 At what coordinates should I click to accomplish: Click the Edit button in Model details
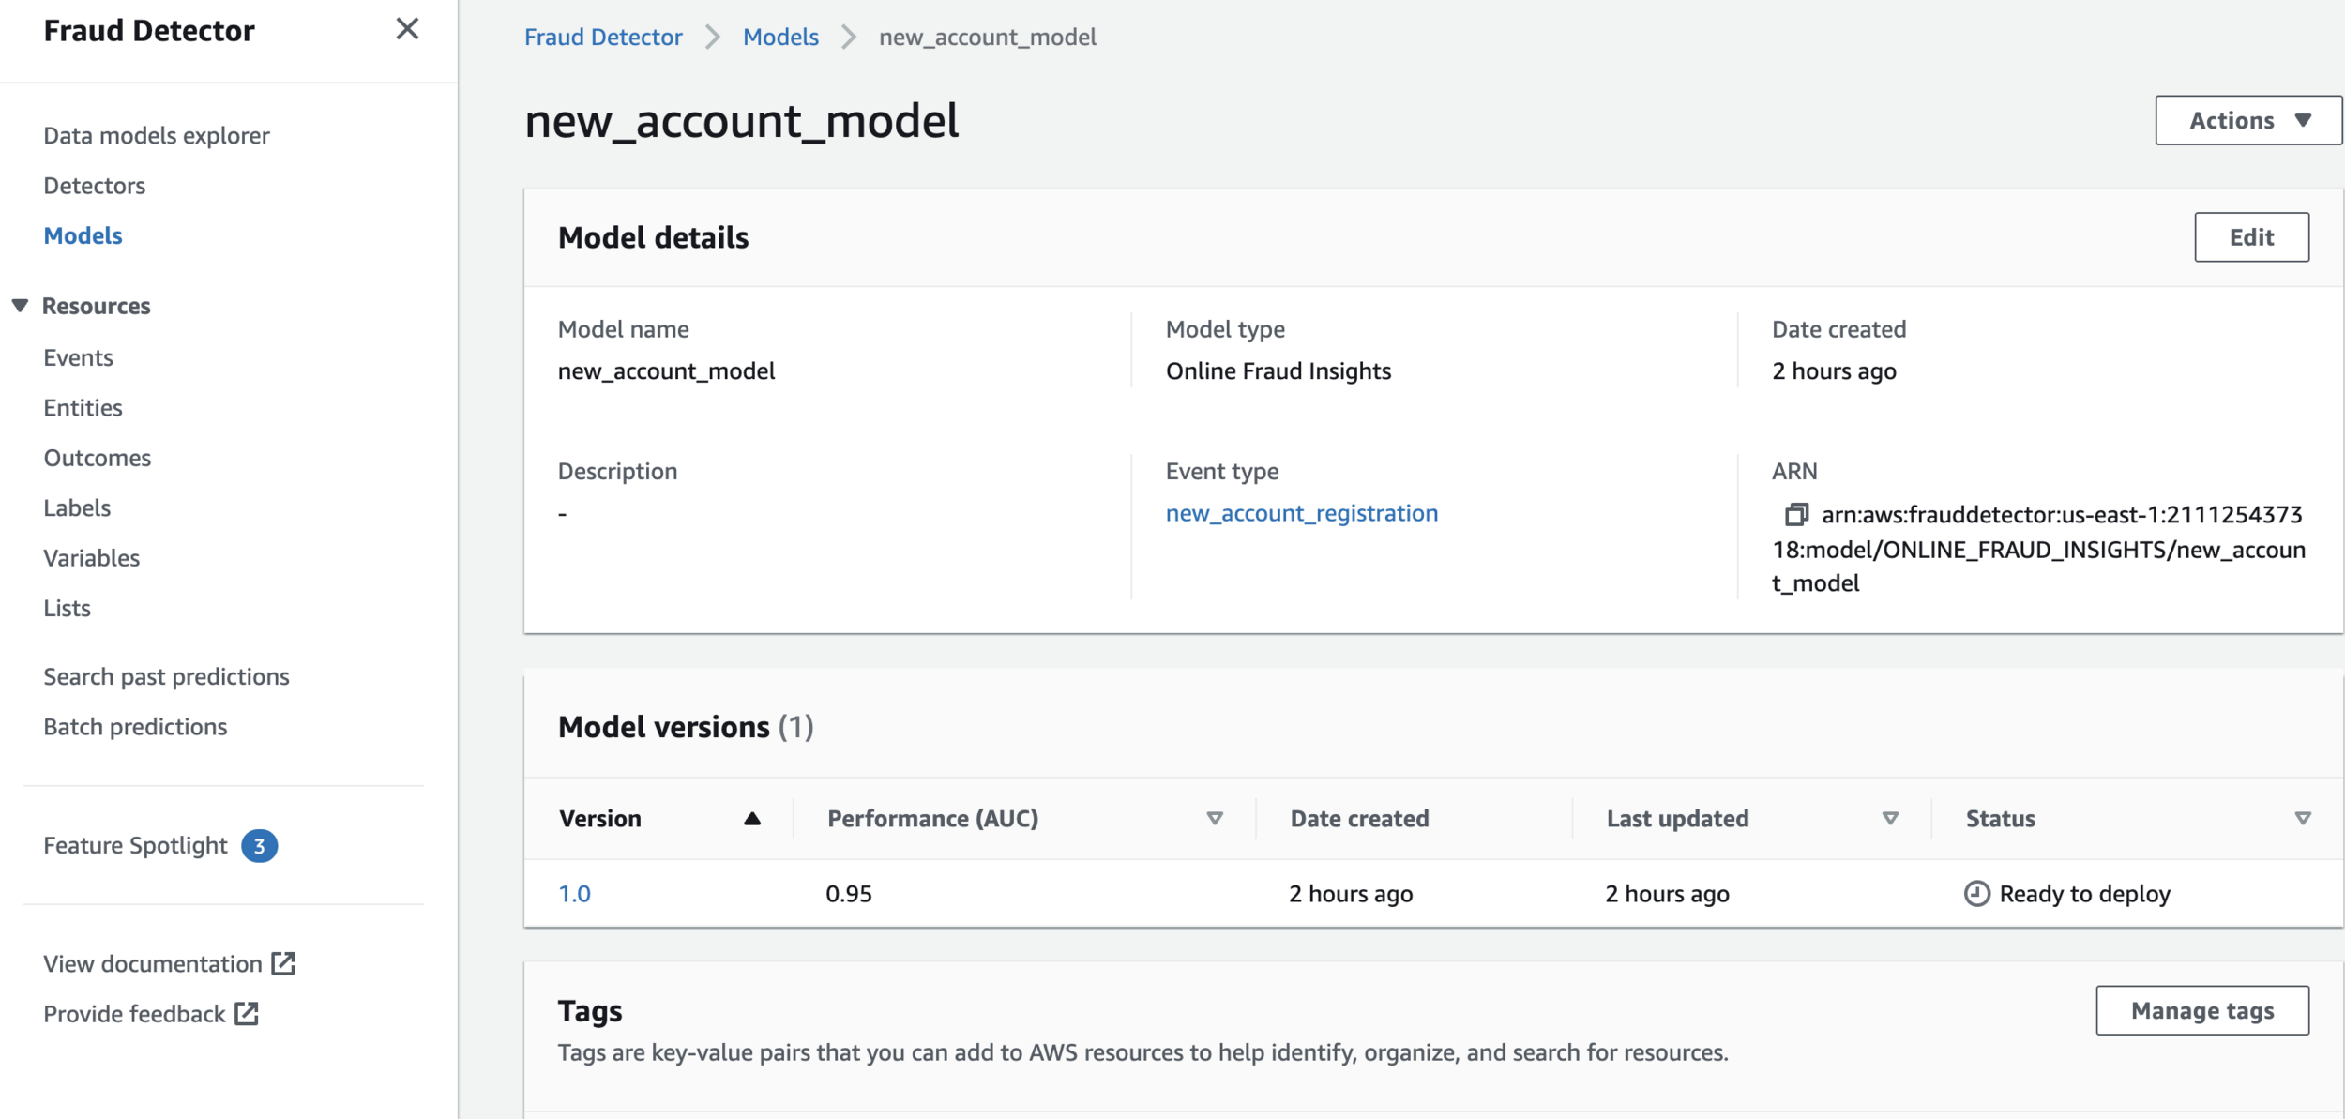(2250, 237)
